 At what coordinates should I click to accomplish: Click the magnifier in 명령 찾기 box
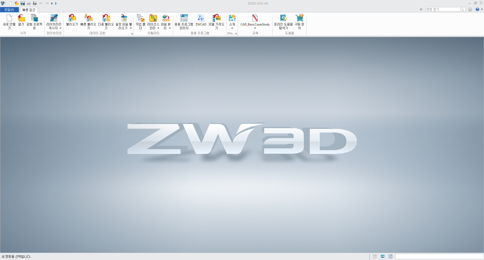pyautogui.click(x=462, y=9)
